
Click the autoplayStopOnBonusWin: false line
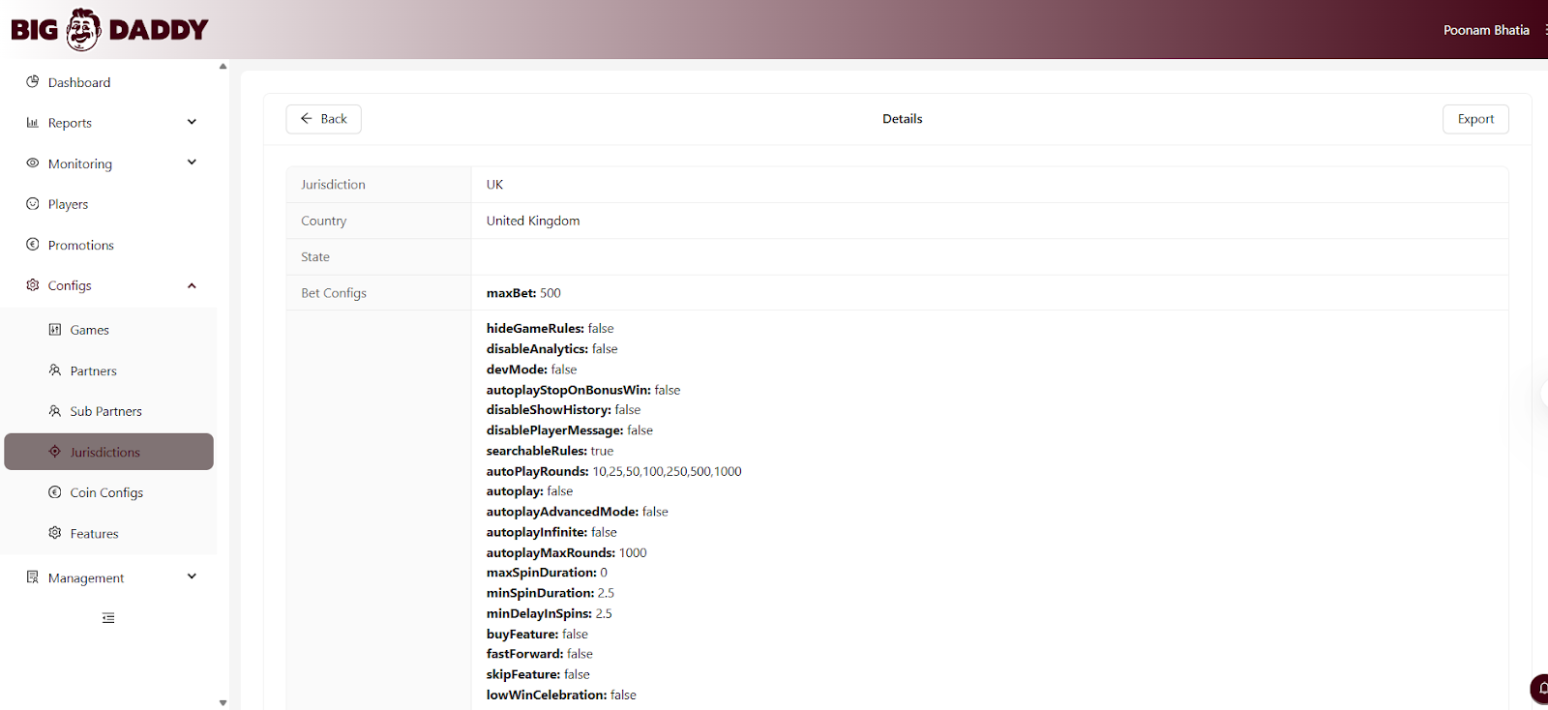point(583,390)
